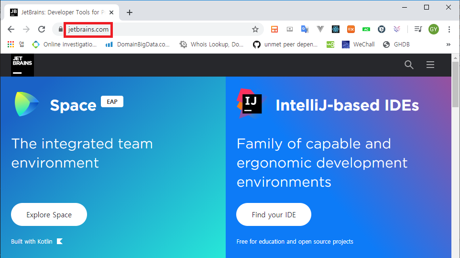The width and height of the screenshot is (460, 258).
Task: Open the GHDB bookmark
Action: [396, 45]
